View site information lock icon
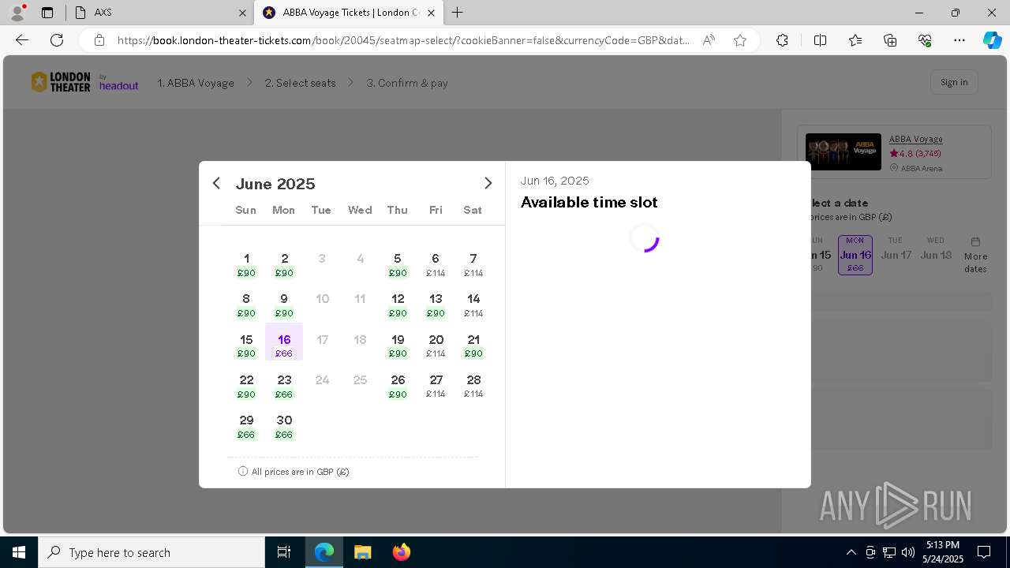 point(99,40)
